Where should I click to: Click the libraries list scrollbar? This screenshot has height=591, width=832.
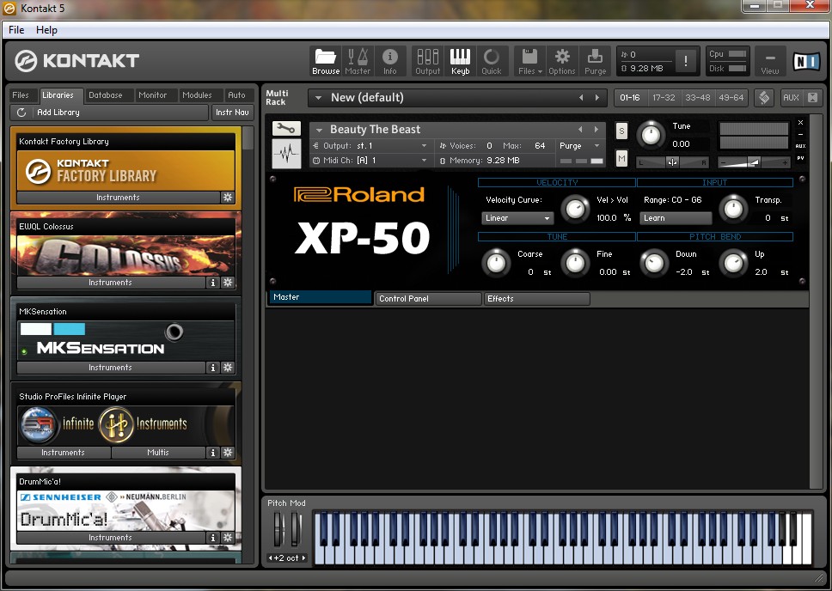(x=248, y=138)
